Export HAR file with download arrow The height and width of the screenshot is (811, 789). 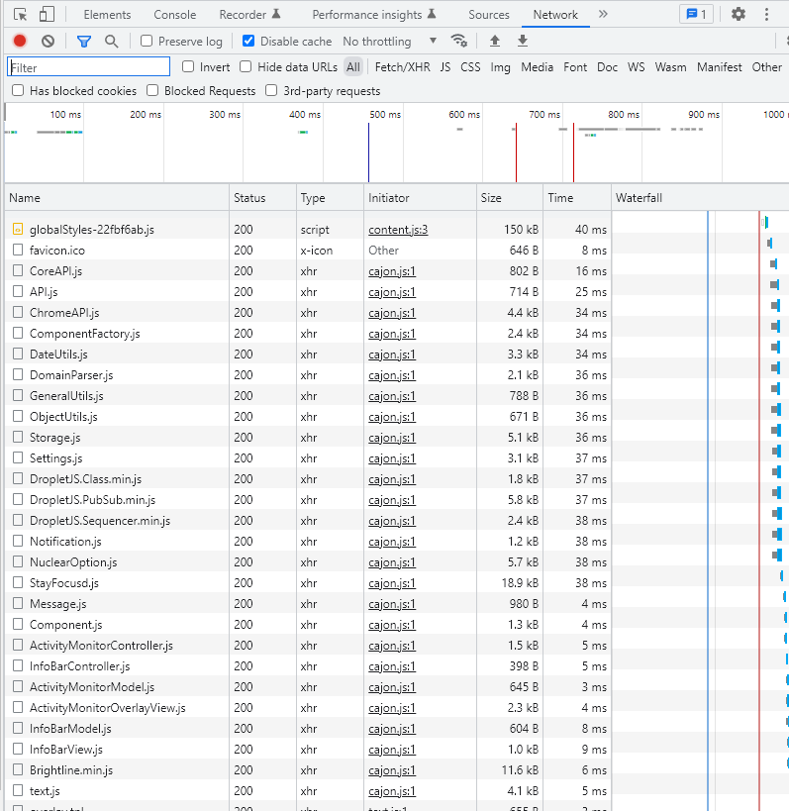(x=523, y=41)
